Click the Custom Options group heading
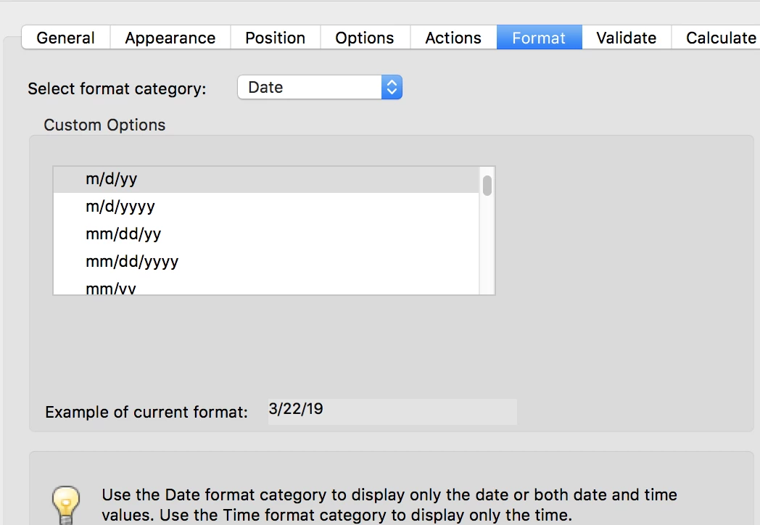 click(104, 125)
